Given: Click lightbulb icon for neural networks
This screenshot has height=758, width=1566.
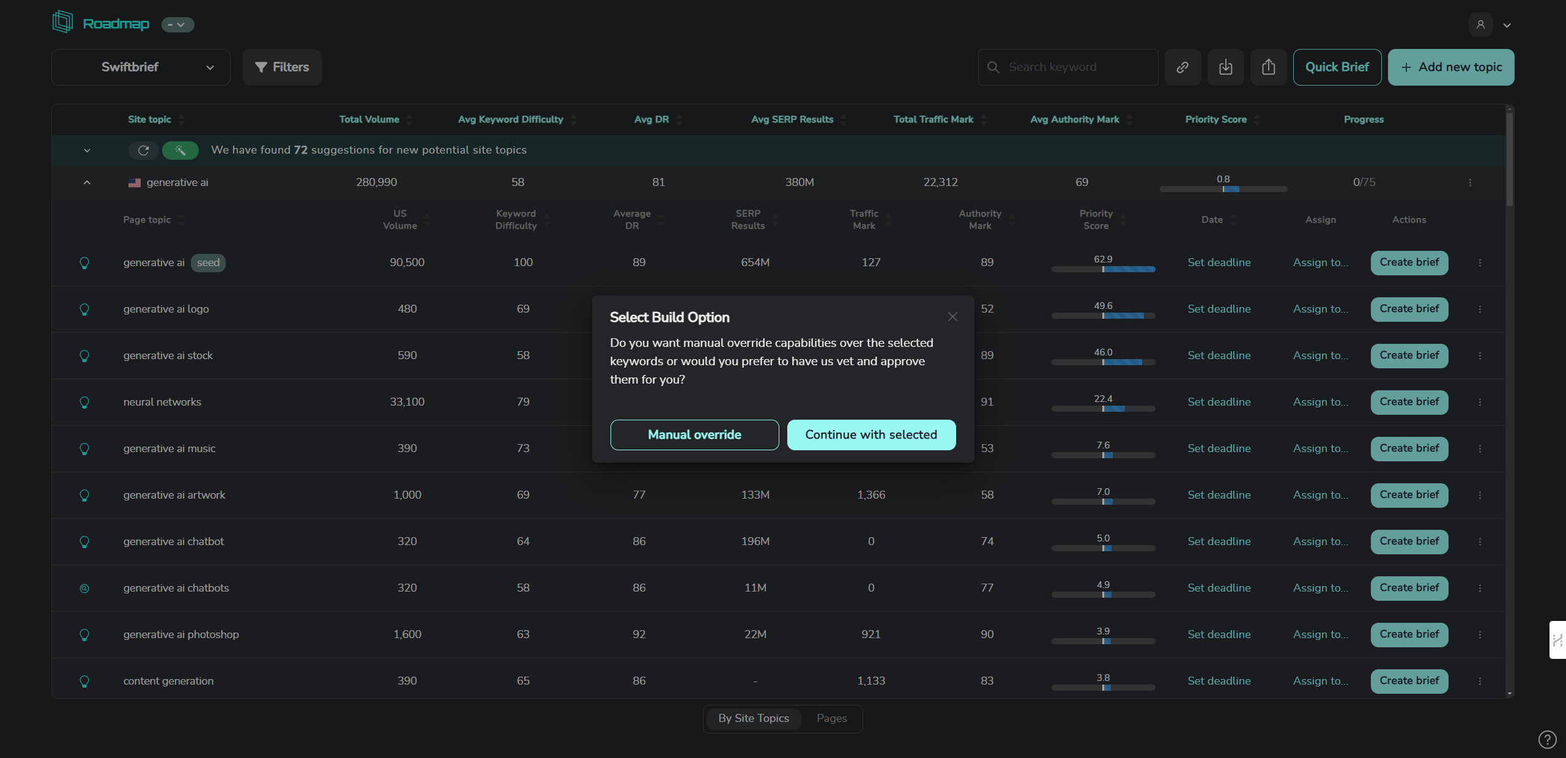Looking at the screenshot, I should 84,403.
